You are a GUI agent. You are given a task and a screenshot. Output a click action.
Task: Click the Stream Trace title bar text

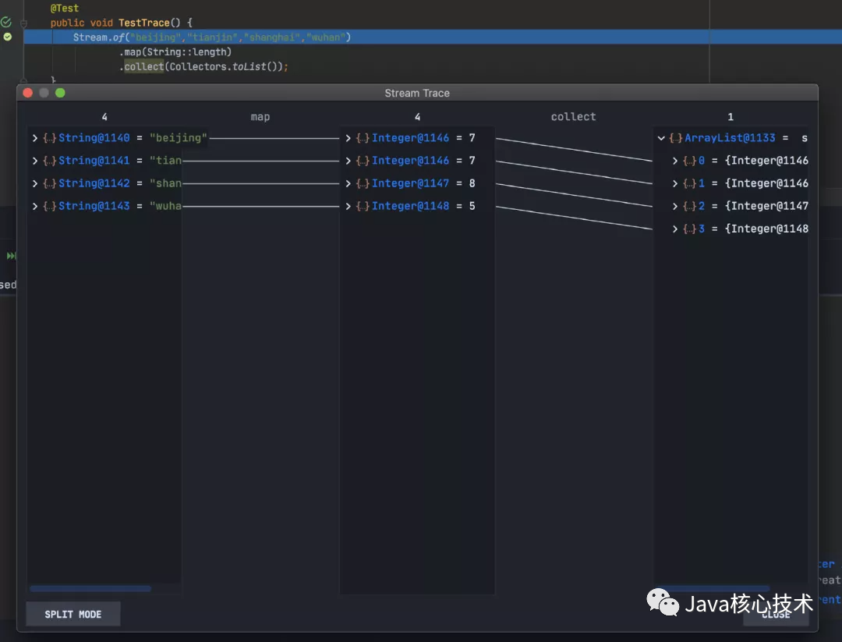(x=417, y=93)
